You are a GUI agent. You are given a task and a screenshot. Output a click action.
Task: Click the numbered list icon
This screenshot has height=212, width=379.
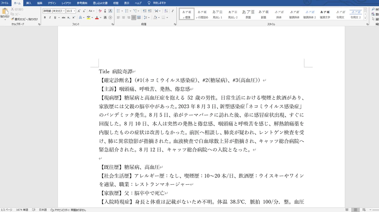coord(126,11)
